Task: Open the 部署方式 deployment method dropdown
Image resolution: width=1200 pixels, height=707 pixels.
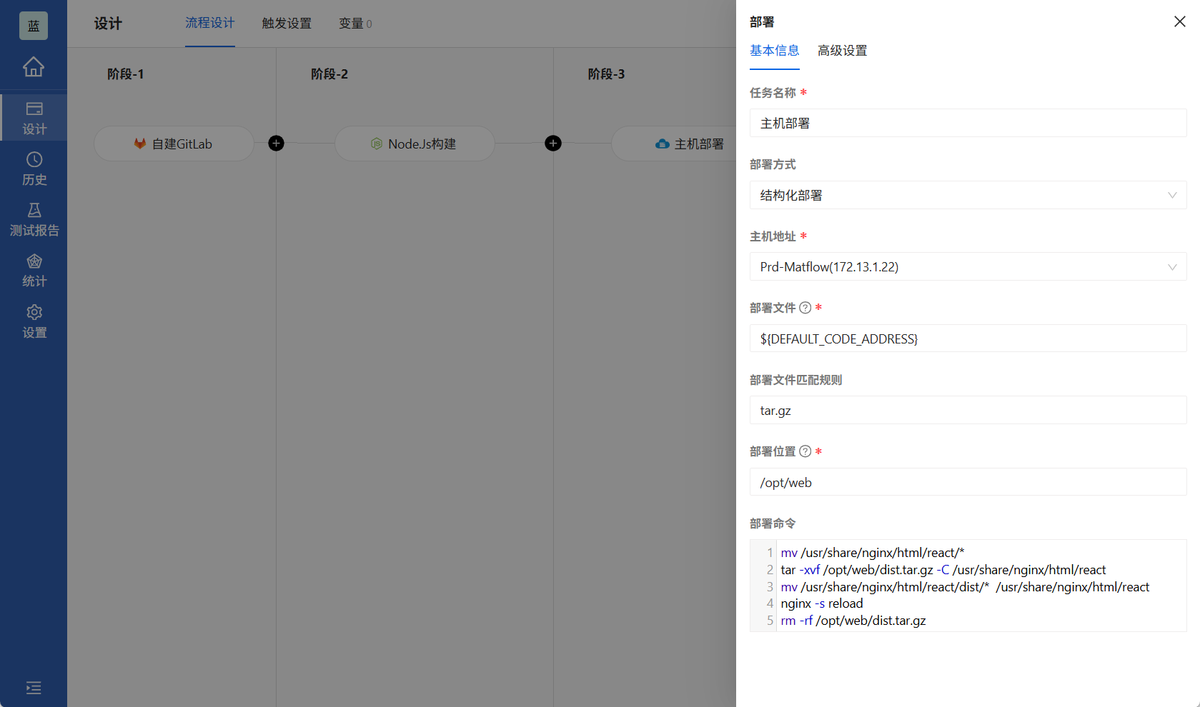Action: pyautogui.click(x=968, y=195)
